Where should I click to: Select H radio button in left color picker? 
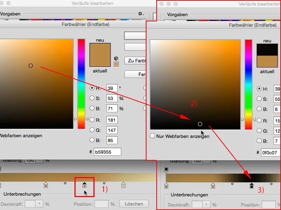[x=92, y=88]
